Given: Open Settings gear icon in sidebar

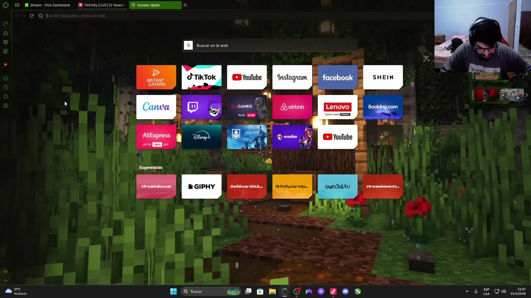Looking at the screenshot, I should (5, 106).
